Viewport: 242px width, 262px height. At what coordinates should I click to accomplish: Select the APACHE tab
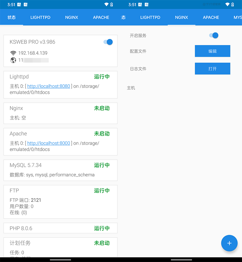(x=101, y=17)
